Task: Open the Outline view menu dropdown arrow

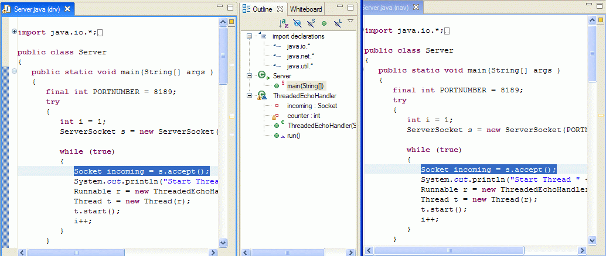Action: click(350, 21)
